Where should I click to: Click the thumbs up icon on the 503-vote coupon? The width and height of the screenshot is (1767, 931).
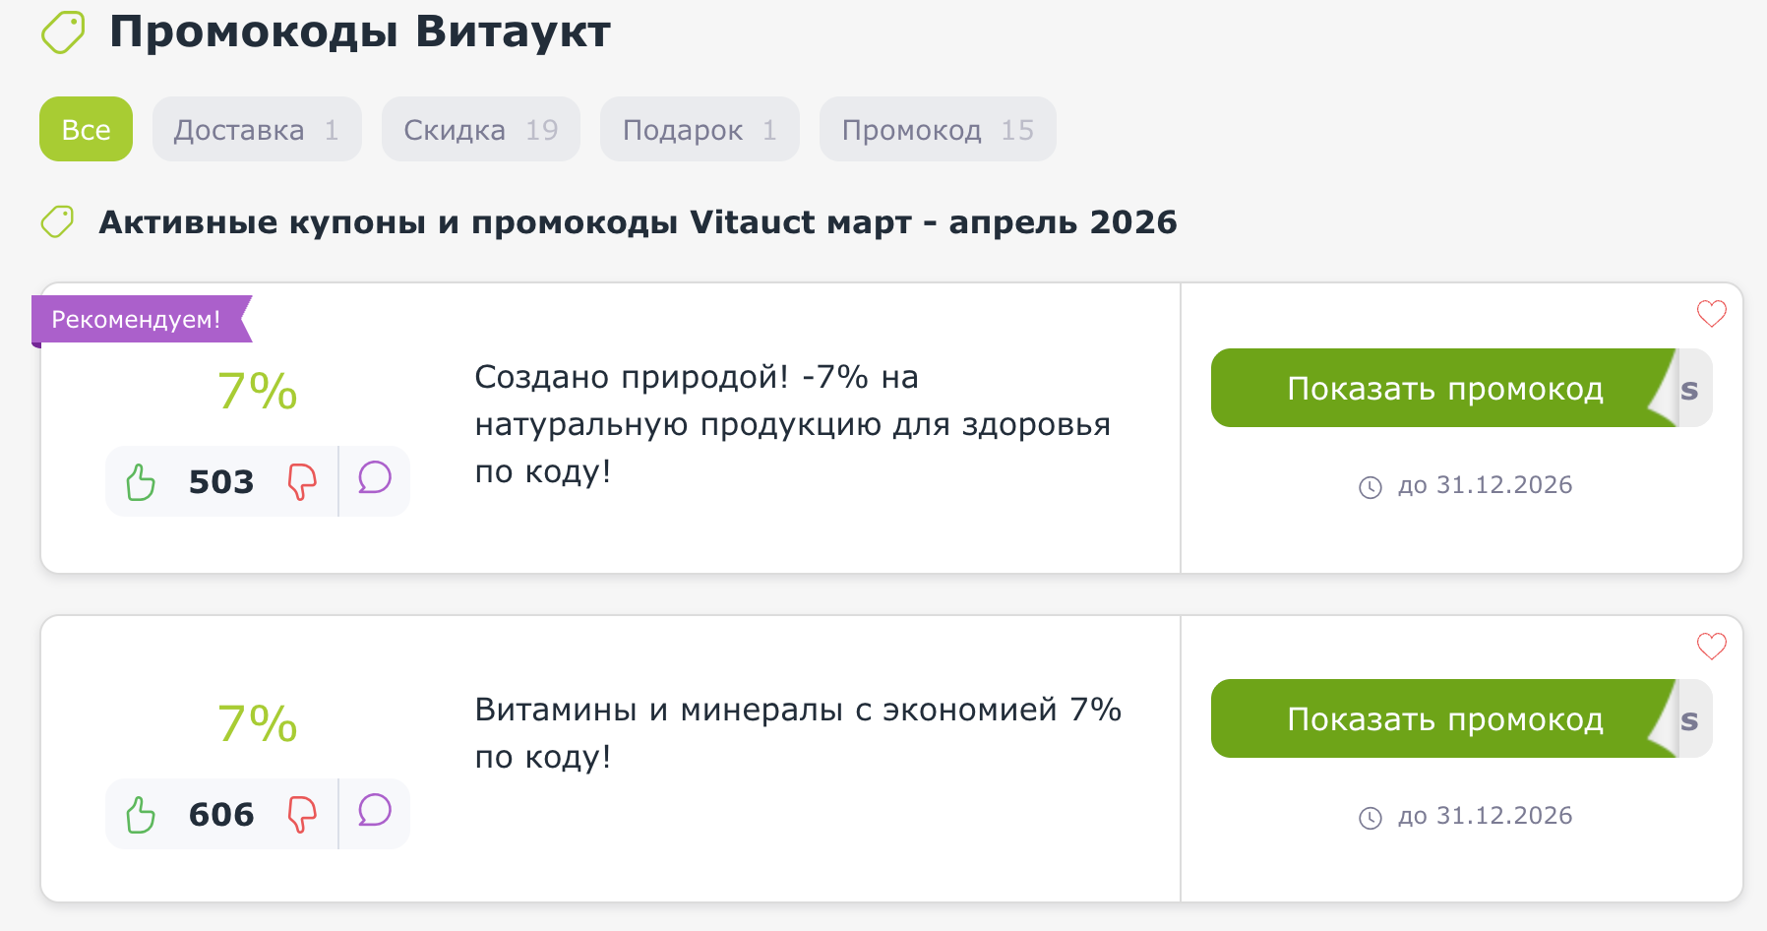click(x=141, y=481)
